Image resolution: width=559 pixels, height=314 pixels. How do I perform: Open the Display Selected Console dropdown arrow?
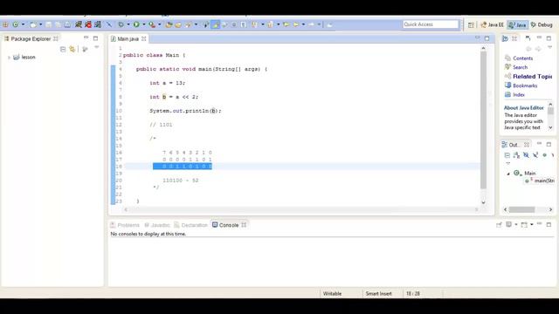[516, 225]
